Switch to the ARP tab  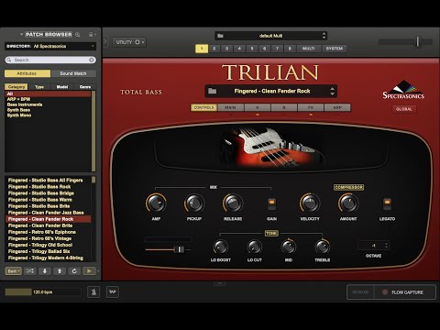pyautogui.click(x=337, y=107)
